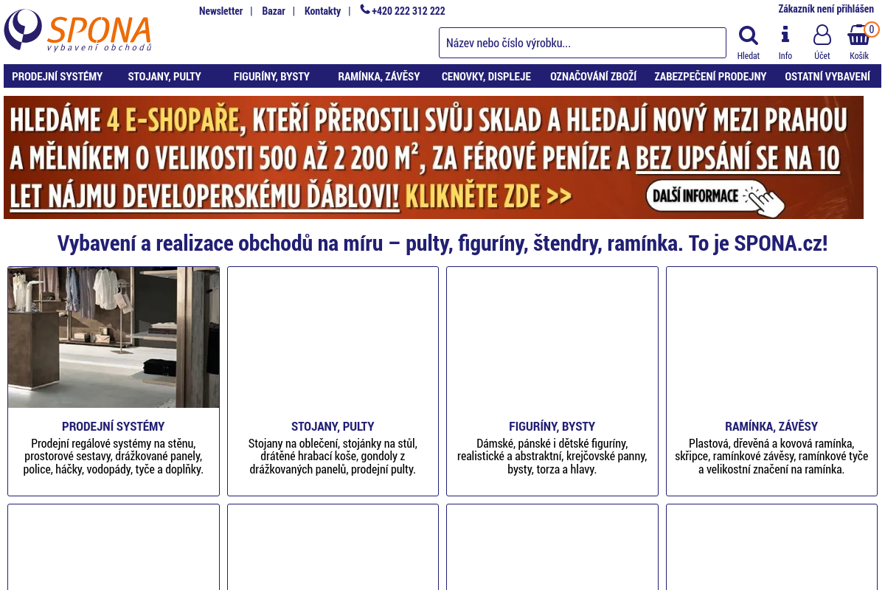The height and width of the screenshot is (590, 885).
Task: Click 'Klikněte zde >>' banner text
Action: 488,196
